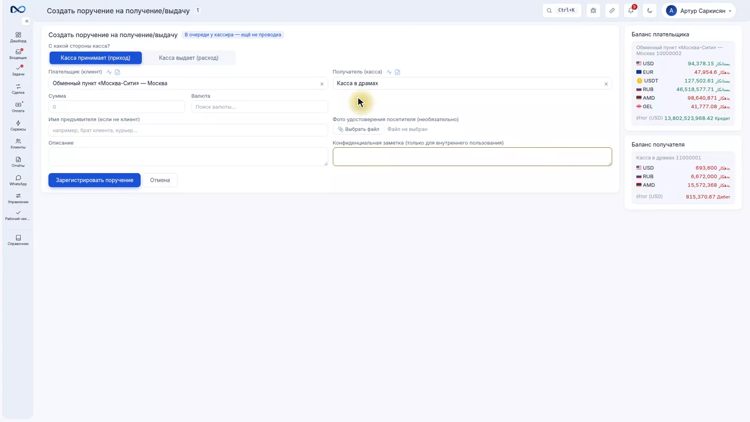Viewport: 750px width, 422px height.
Task: Click the infinity logo at top left
Action: pyautogui.click(x=18, y=9)
